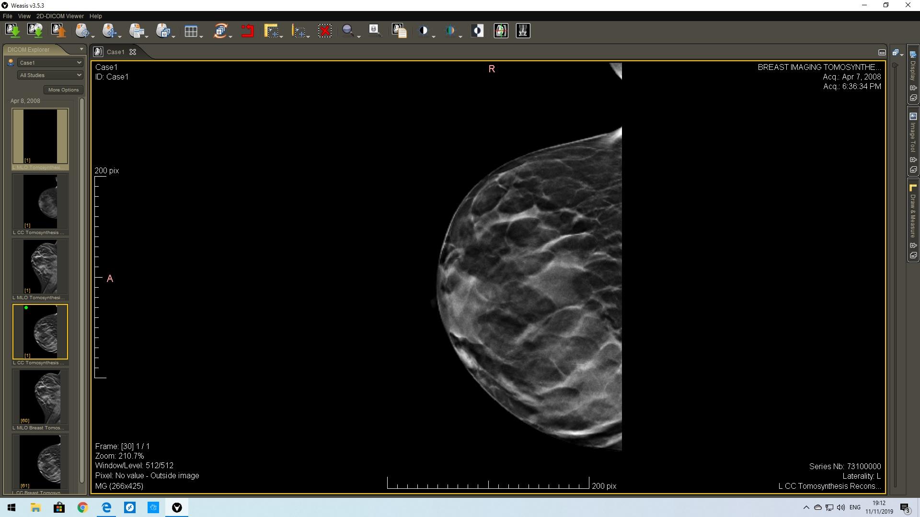Image resolution: width=920 pixels, height=517 pixels.
Task: Click the thumbnail list scrollbar
Action: 82,290
